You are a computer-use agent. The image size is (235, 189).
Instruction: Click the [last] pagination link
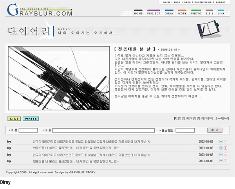[226, 118]
